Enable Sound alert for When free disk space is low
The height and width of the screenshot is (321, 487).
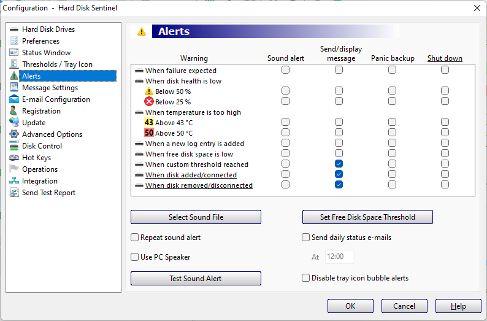point(285,153)
